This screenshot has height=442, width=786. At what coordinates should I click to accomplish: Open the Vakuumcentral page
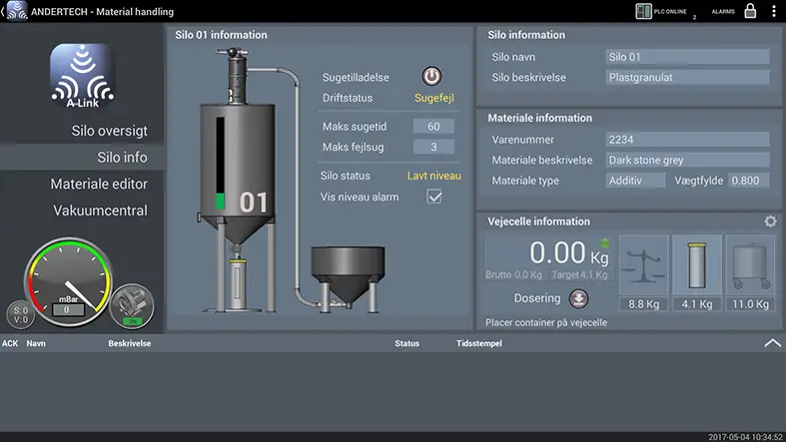click(100, 211)
